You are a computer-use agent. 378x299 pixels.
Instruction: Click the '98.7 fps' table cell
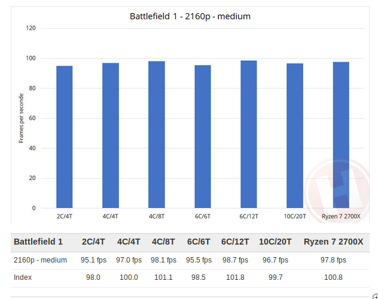click(x=235, y=260)
